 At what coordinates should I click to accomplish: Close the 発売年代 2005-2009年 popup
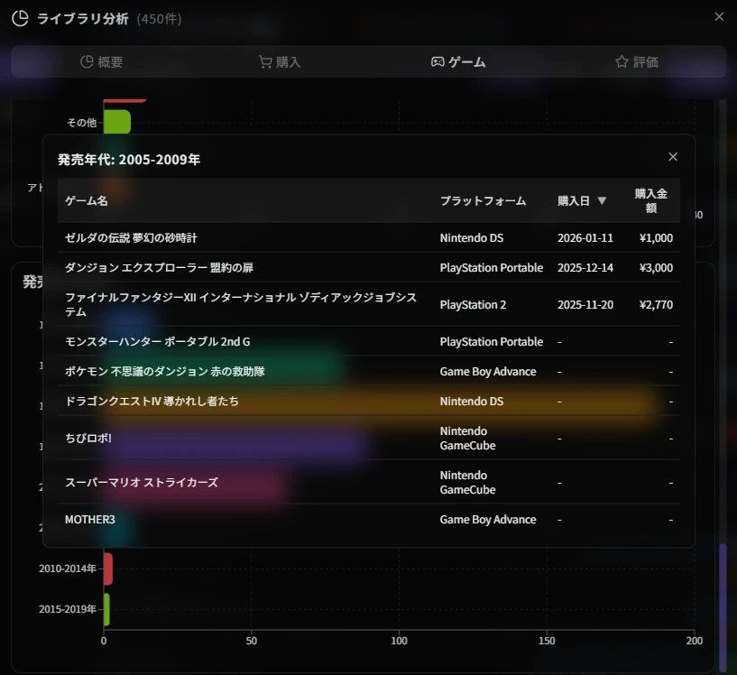[672, 156]
